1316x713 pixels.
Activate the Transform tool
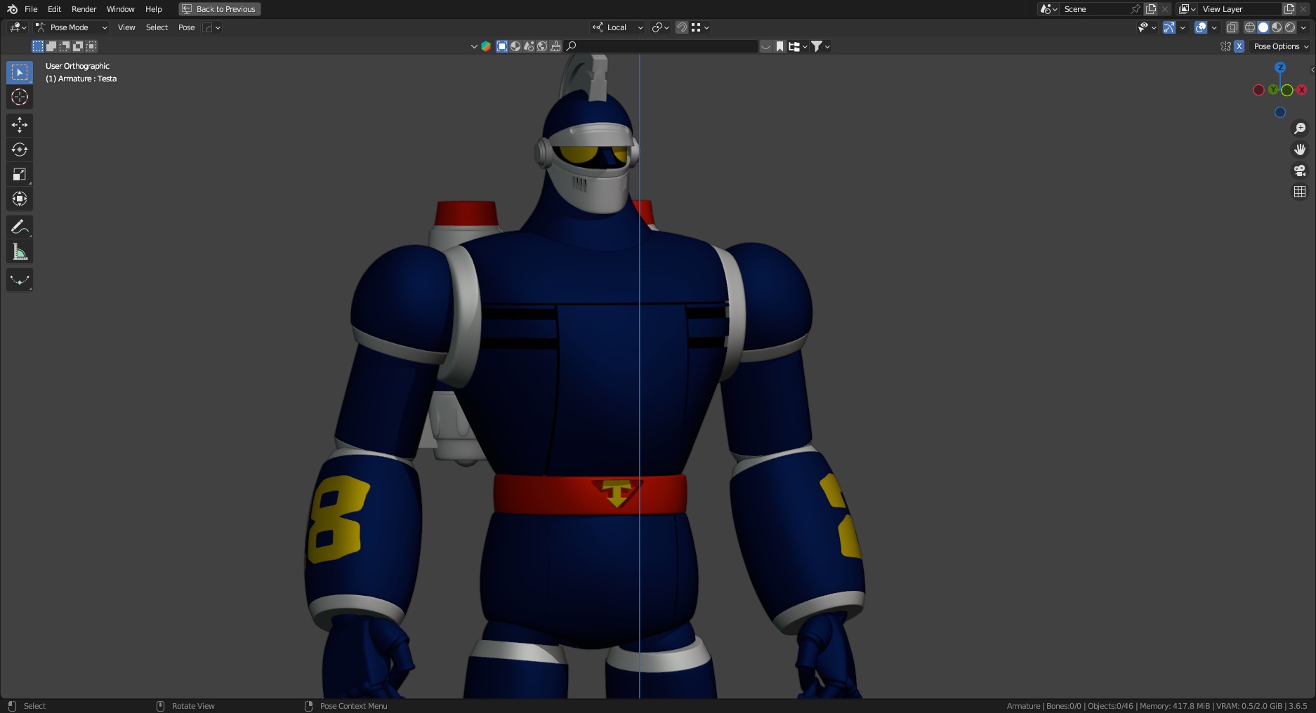20,199
